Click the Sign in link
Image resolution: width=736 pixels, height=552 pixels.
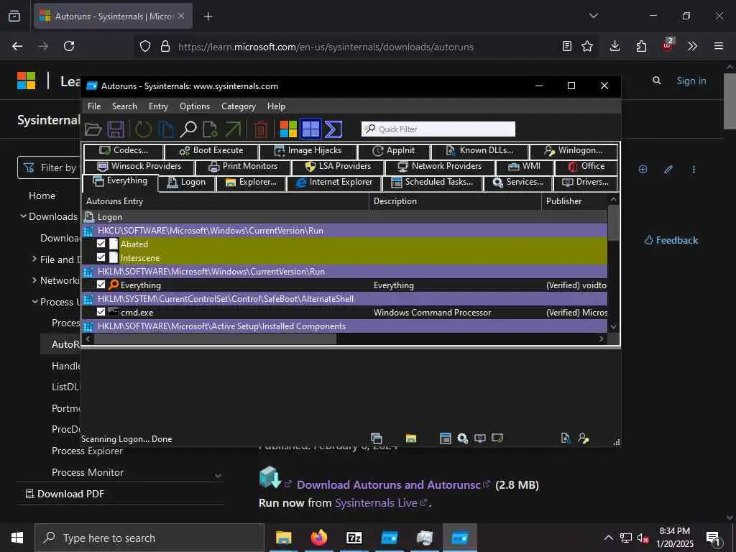coord(691,80)
